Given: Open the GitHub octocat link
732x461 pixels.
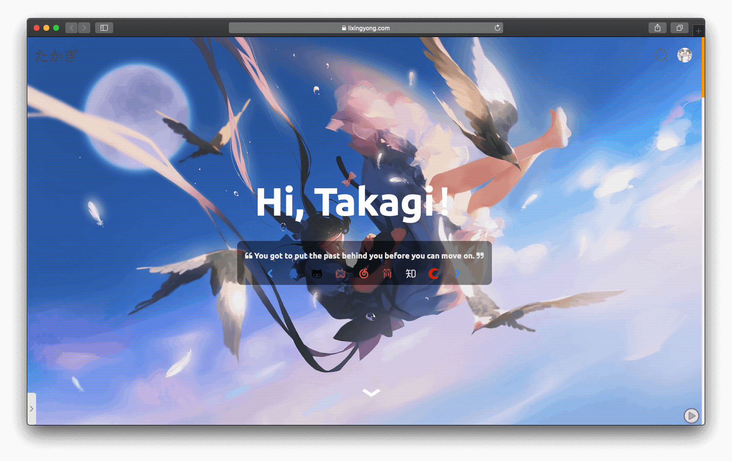Looking at the screenshot, I should (x=317, y=274).
